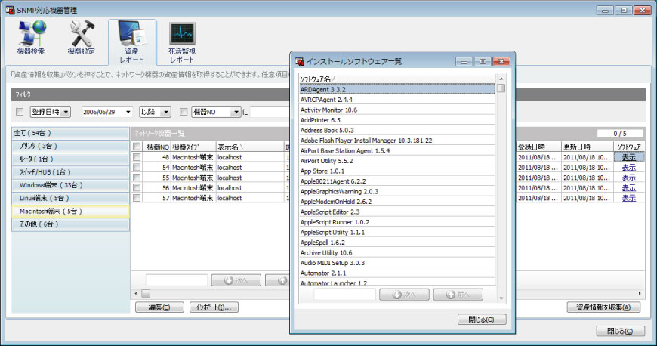Viewport: 657px width, 346px height.
Task: Enable the 機器NO filter checkbox
Action: pyautogui.click(x=183, y=112)
